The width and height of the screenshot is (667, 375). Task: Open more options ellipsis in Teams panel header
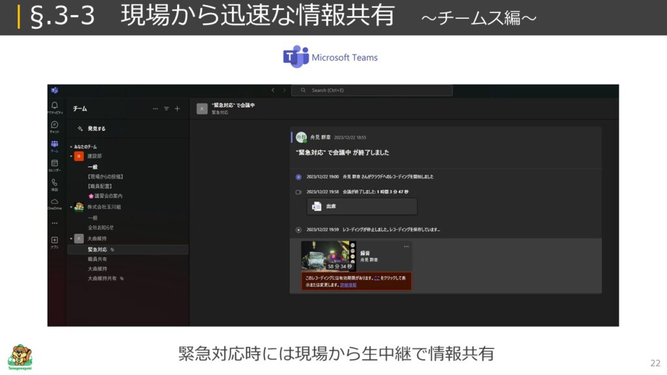155,109
